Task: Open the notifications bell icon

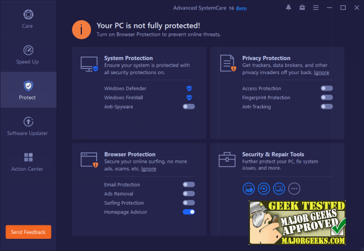Action: pos(289,8)
